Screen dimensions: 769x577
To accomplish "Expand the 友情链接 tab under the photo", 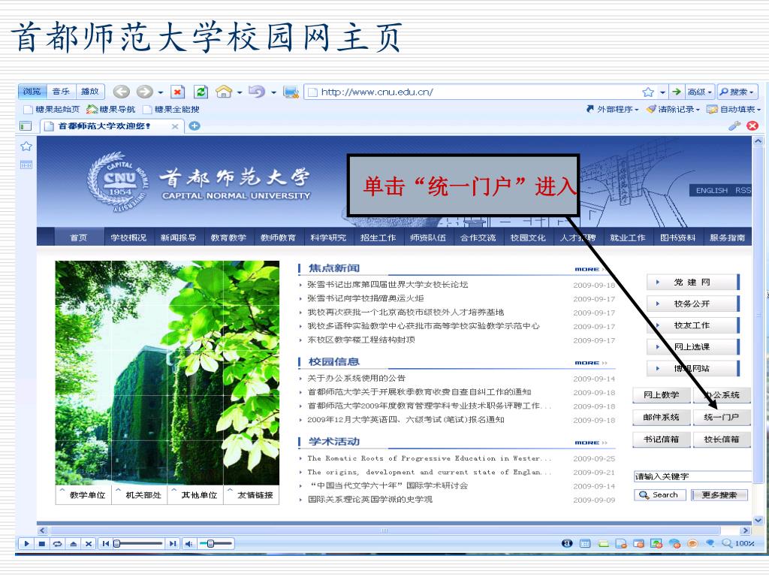I will 252,494.
